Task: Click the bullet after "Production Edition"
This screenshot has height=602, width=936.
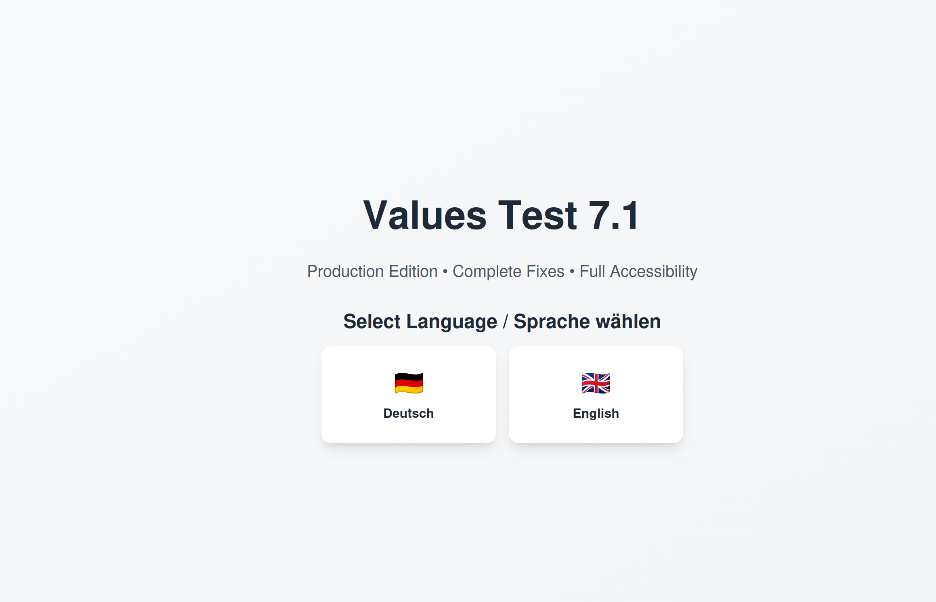Action: click(x=445, y=272)
